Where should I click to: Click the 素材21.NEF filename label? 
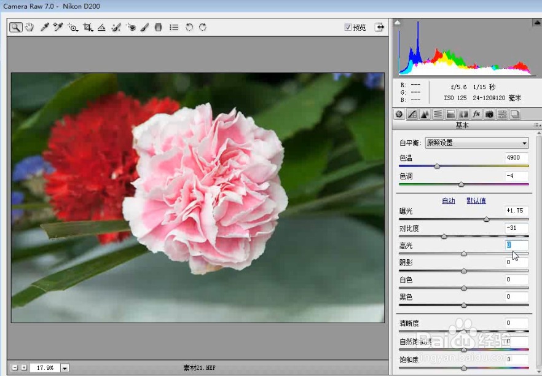coord(200,367)
